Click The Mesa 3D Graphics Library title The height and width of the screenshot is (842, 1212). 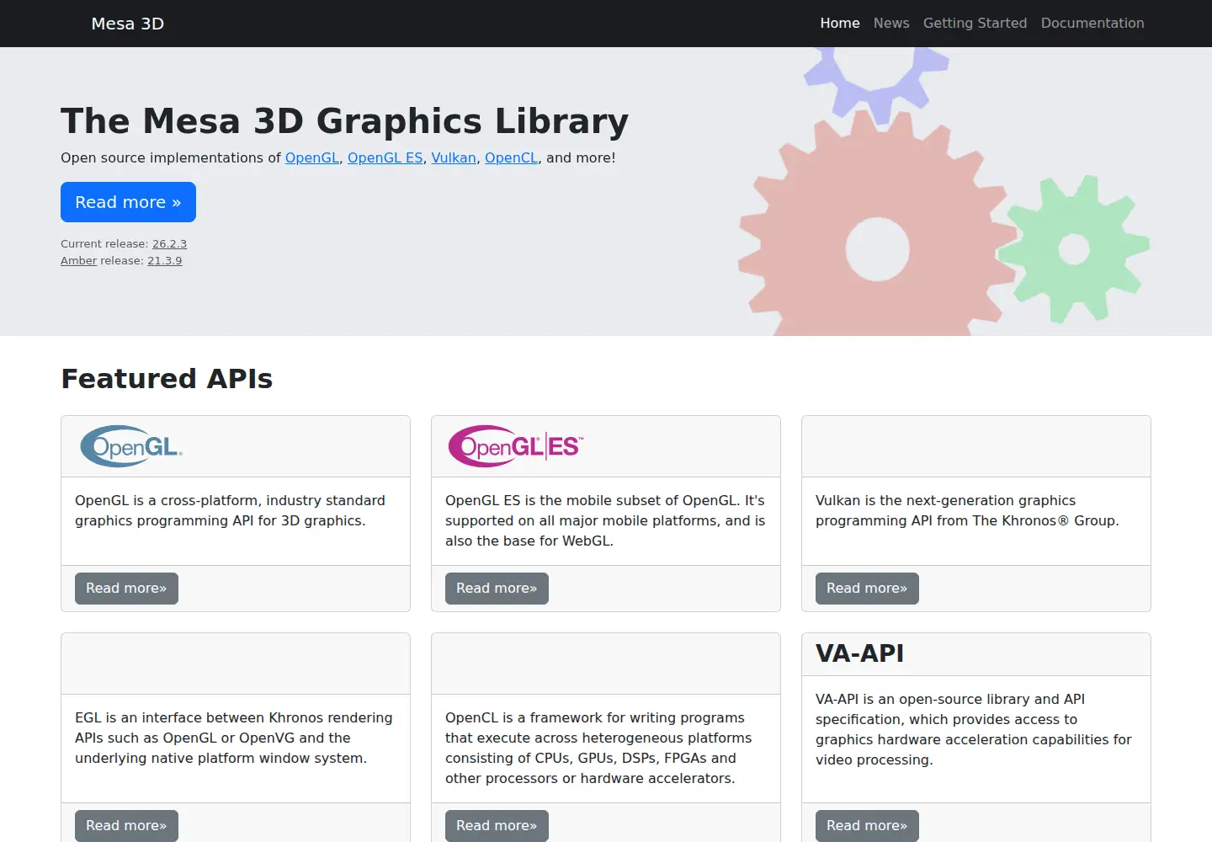pyautogui.click(x=344, y=121)
